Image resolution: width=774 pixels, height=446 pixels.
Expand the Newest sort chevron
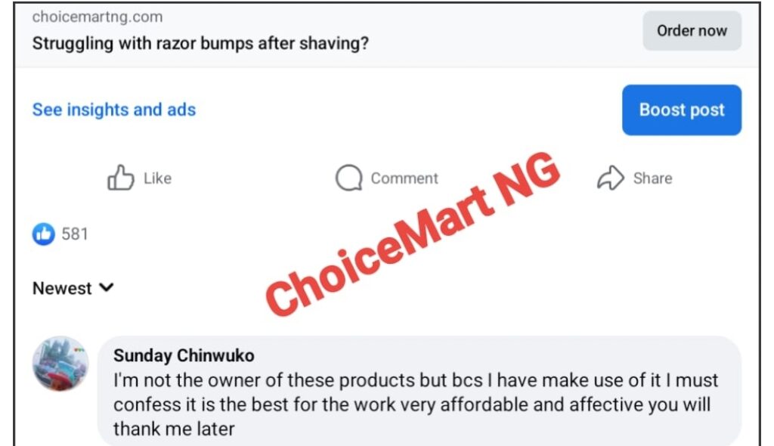[x=107, y=287]
